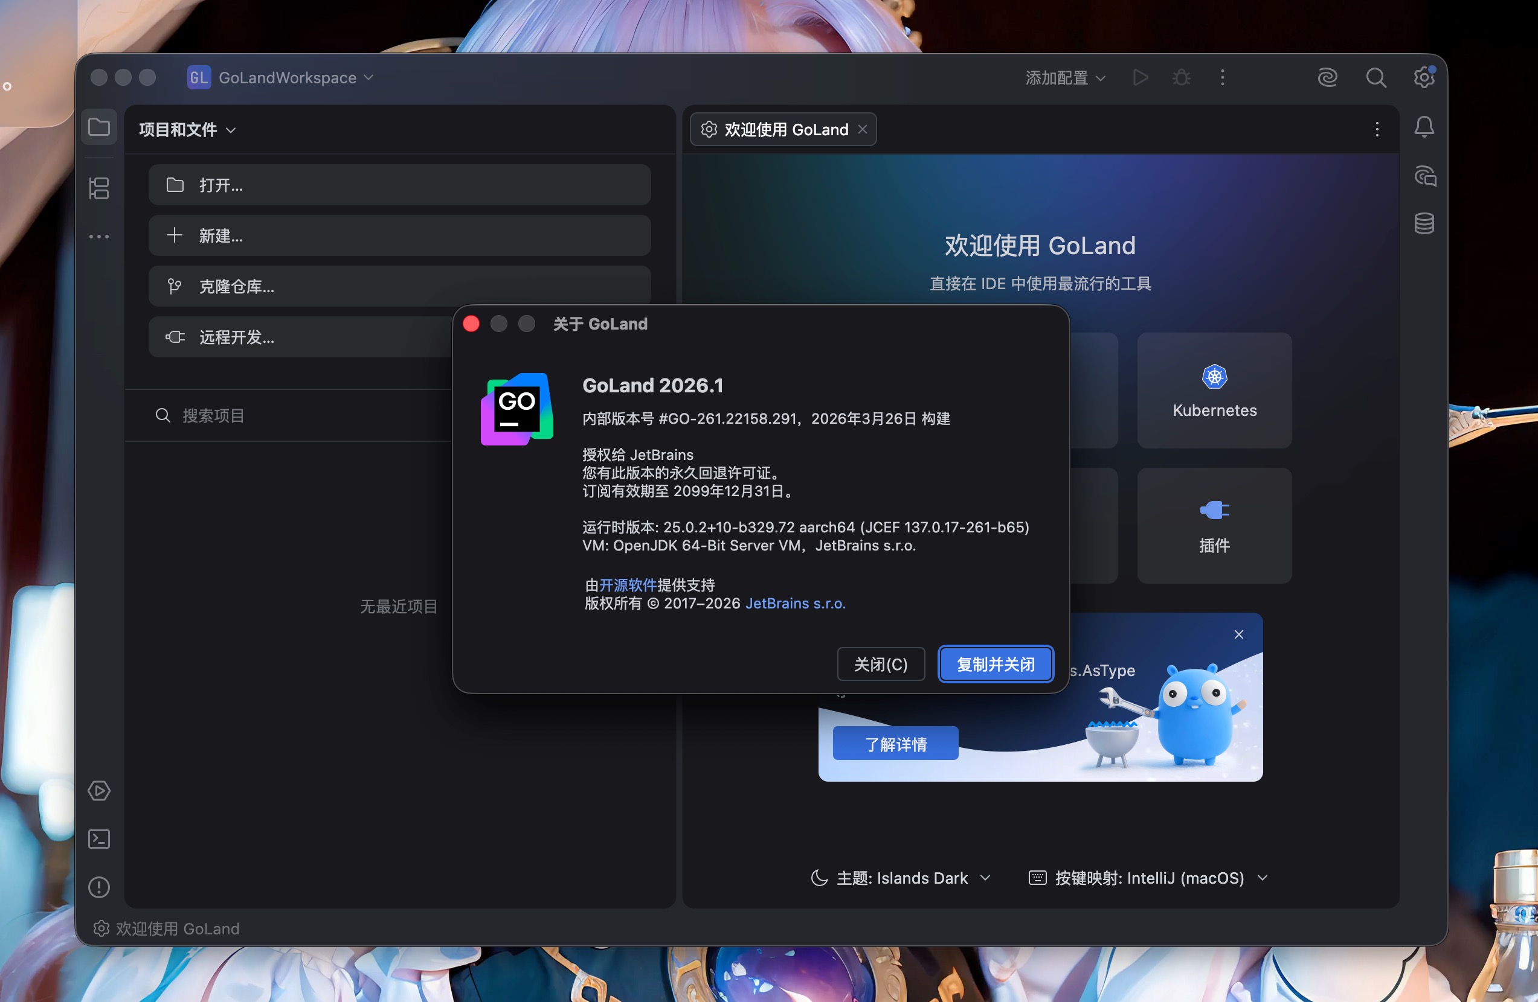Open the Run icon in the top toolbar

tap(1139, 77)
